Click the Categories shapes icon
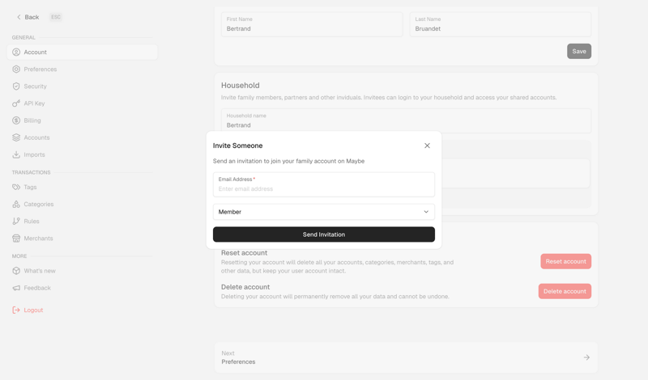This screenshot has width=648, height=380. pos(16,205)
